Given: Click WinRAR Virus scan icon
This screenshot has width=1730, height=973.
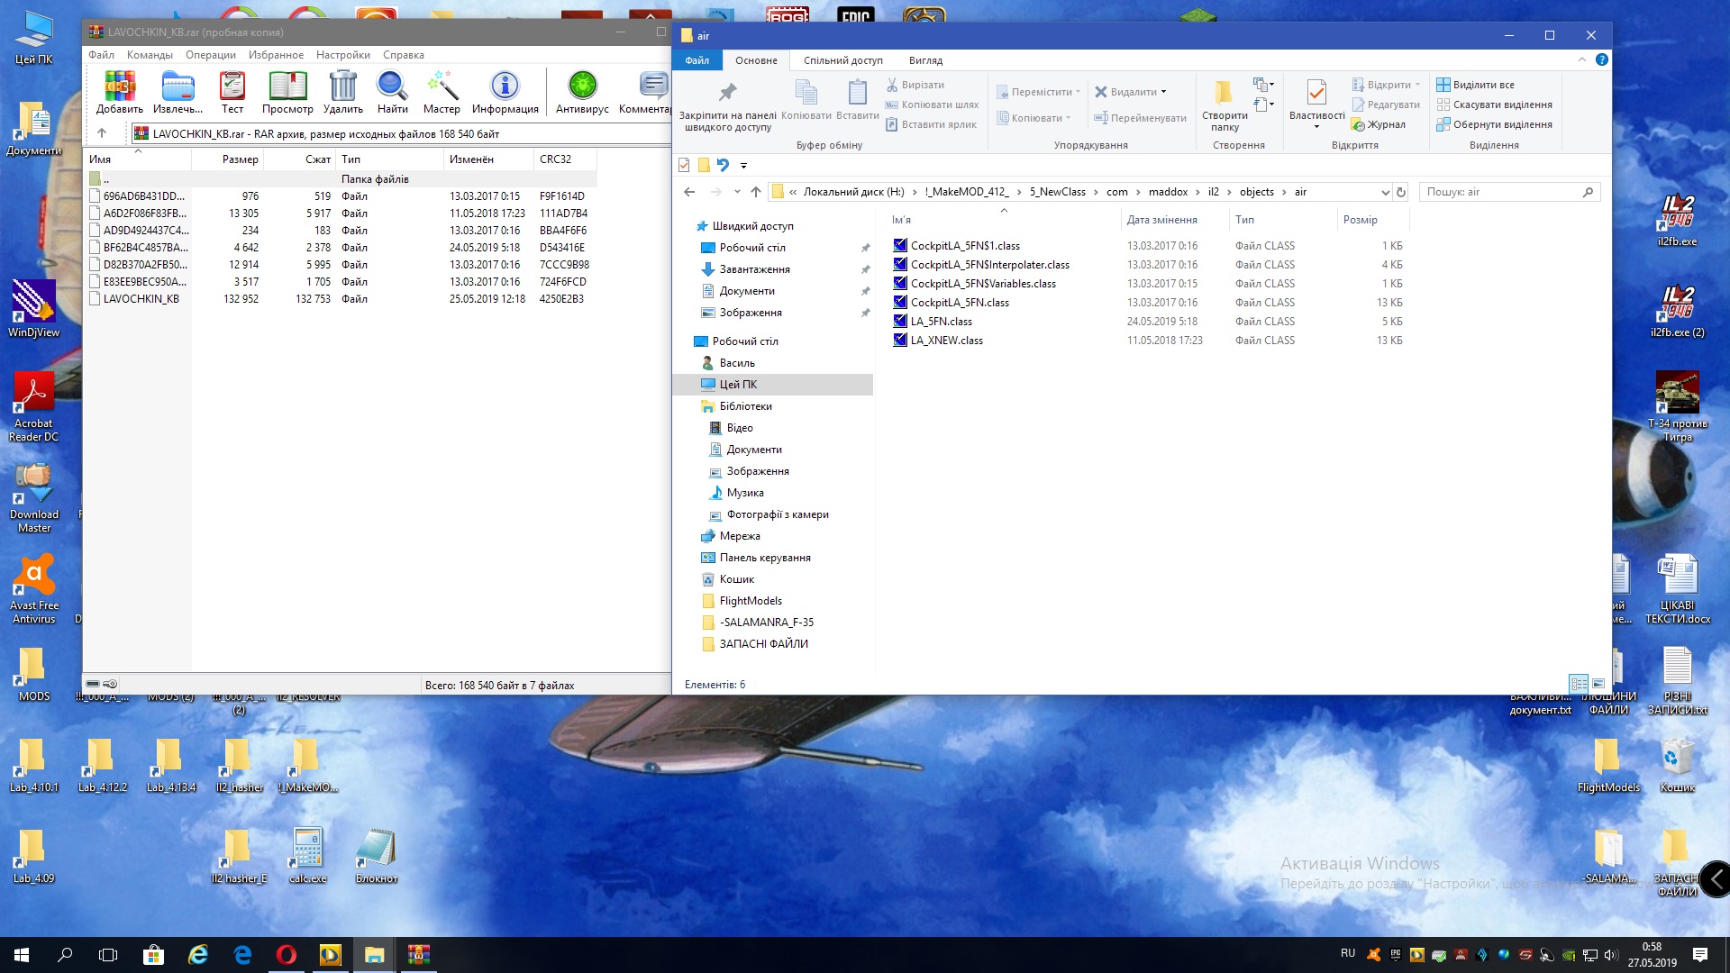Looking at the screenshot, I should 582,87.
